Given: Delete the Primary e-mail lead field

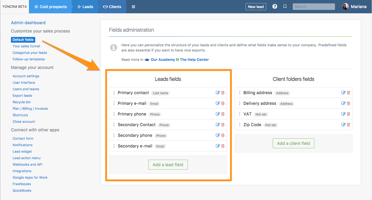Looking at the screenshot, I should click(x=223, y=104).
